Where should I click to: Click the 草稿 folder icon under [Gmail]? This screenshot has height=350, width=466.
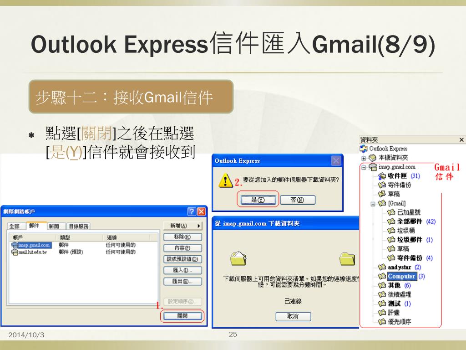391,248
